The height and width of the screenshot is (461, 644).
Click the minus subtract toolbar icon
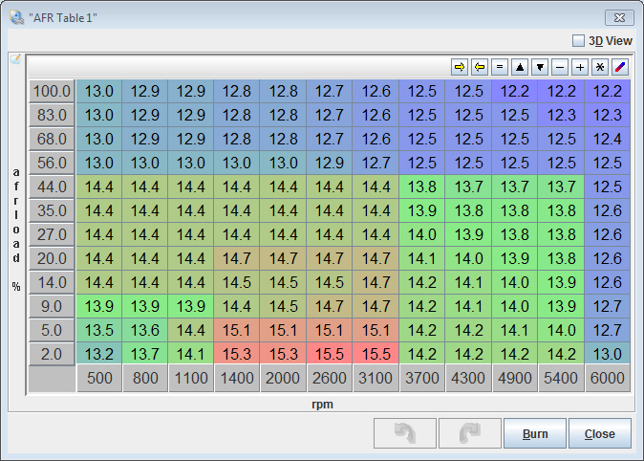[560, 67]
